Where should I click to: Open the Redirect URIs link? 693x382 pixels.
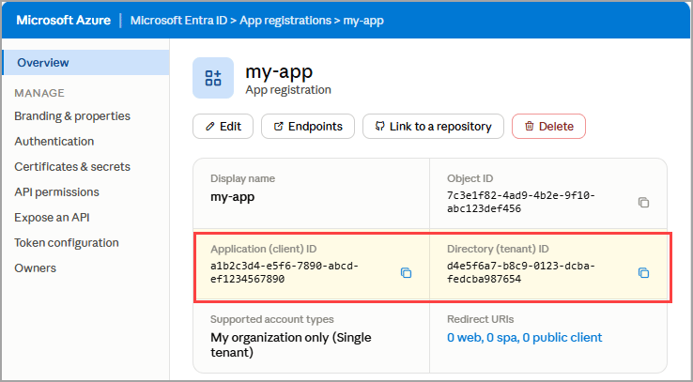pyautogui.click(x=525, y=338)
